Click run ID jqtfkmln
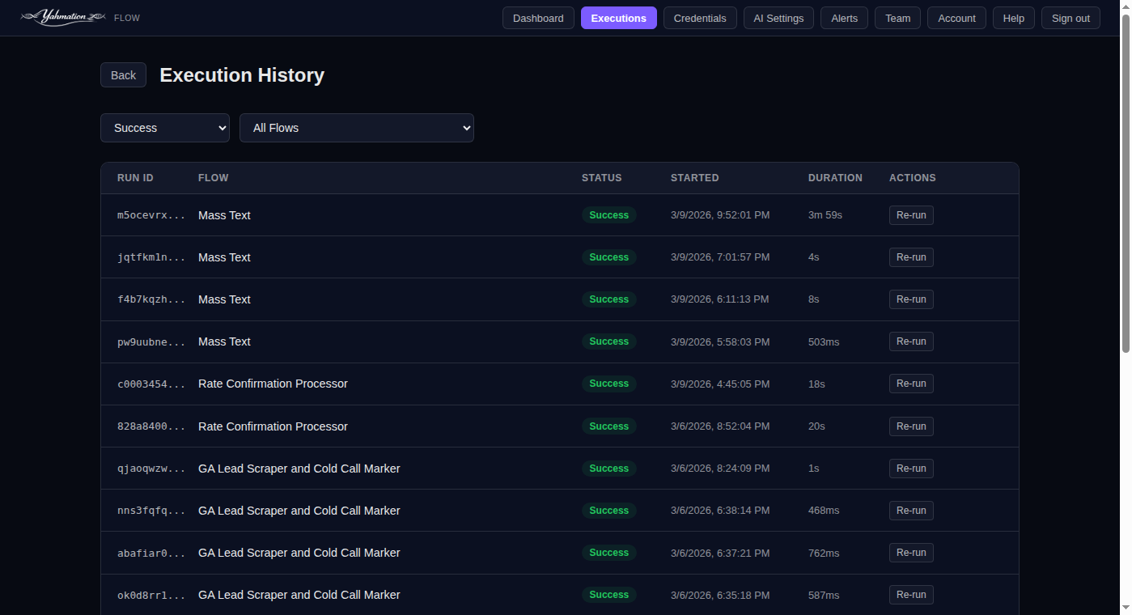The image size is (1132, 615). (151, 257)
